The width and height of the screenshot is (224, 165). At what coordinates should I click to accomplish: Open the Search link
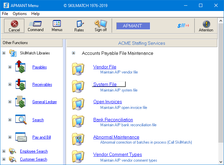tap(38, 120)
